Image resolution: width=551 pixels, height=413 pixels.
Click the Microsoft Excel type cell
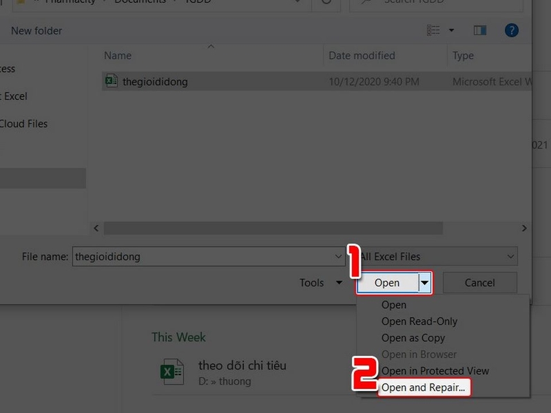[492, 82]
